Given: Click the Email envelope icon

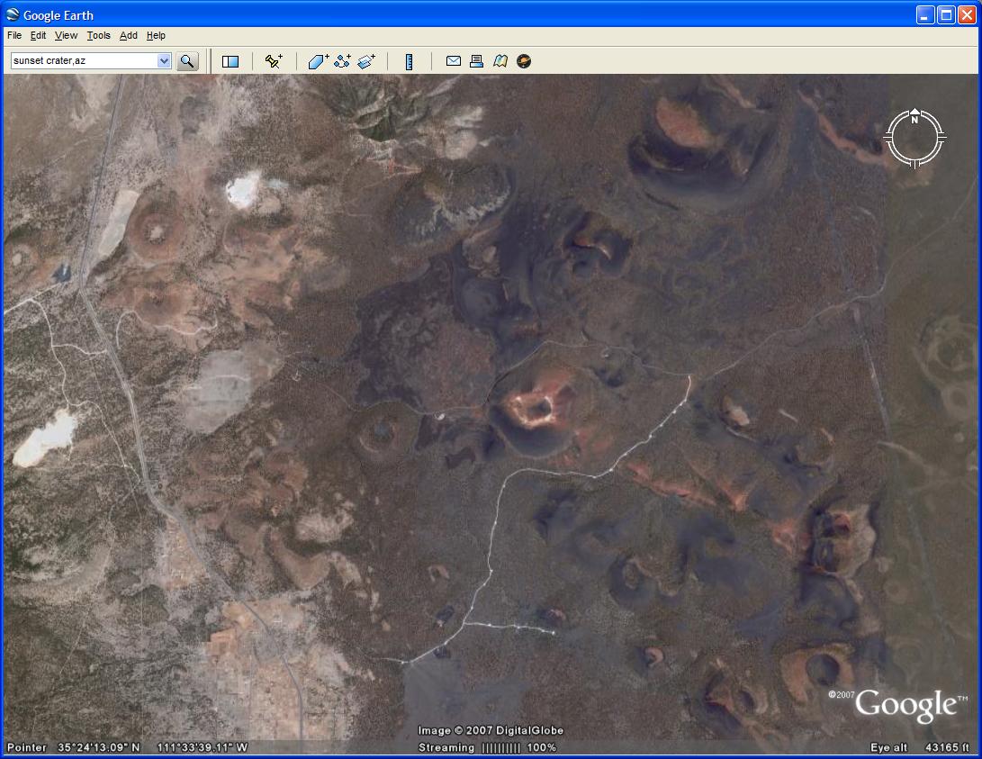Looking at the screenshot, I should coord(454,61).
